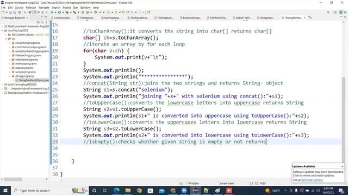Open the External Tools dropdown arrow
Image resolution: width=348 pixels, height=195 pixels.
(x=78, y=12)
